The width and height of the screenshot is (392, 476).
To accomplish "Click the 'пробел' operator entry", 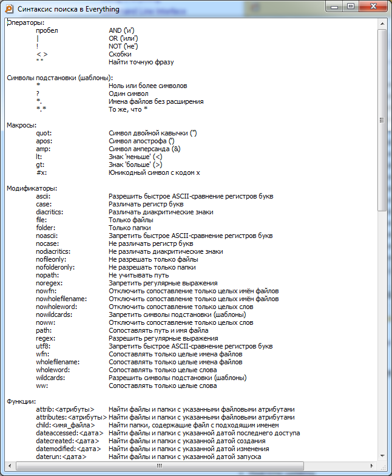I will [x=47, y=30].
